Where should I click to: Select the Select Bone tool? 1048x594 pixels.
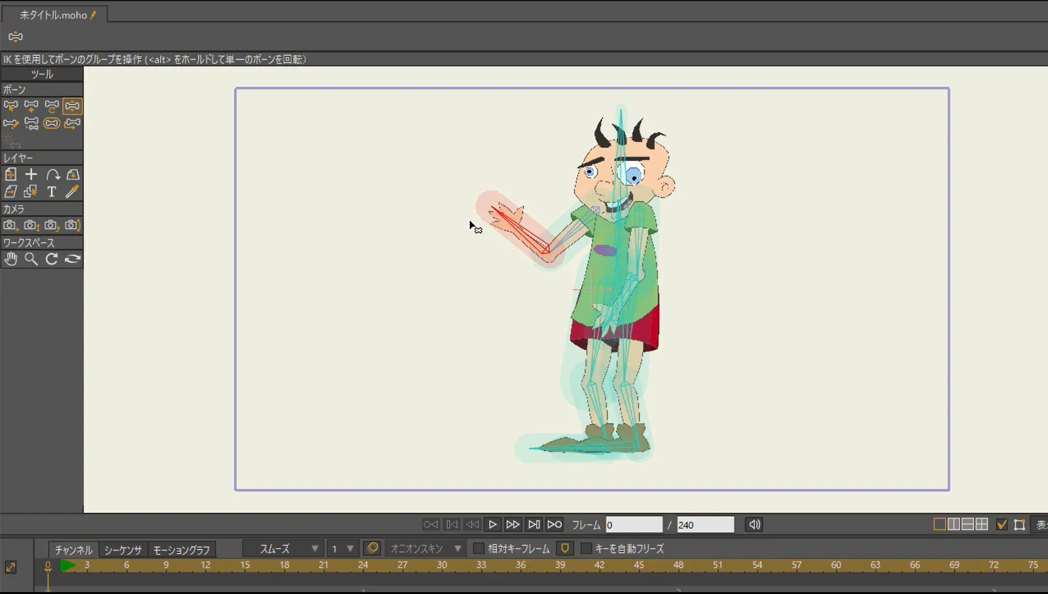pos(11,106)
